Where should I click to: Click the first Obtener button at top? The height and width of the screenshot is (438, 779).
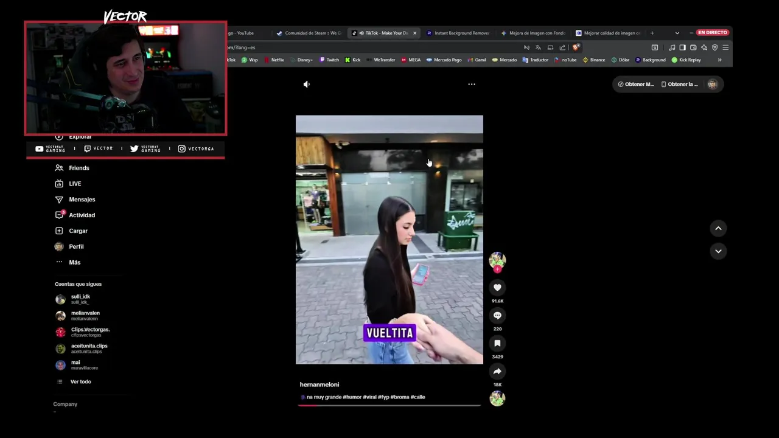click(x=635, y=85)
